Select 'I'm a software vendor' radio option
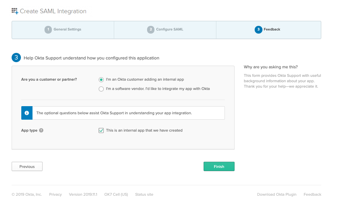 101,89
